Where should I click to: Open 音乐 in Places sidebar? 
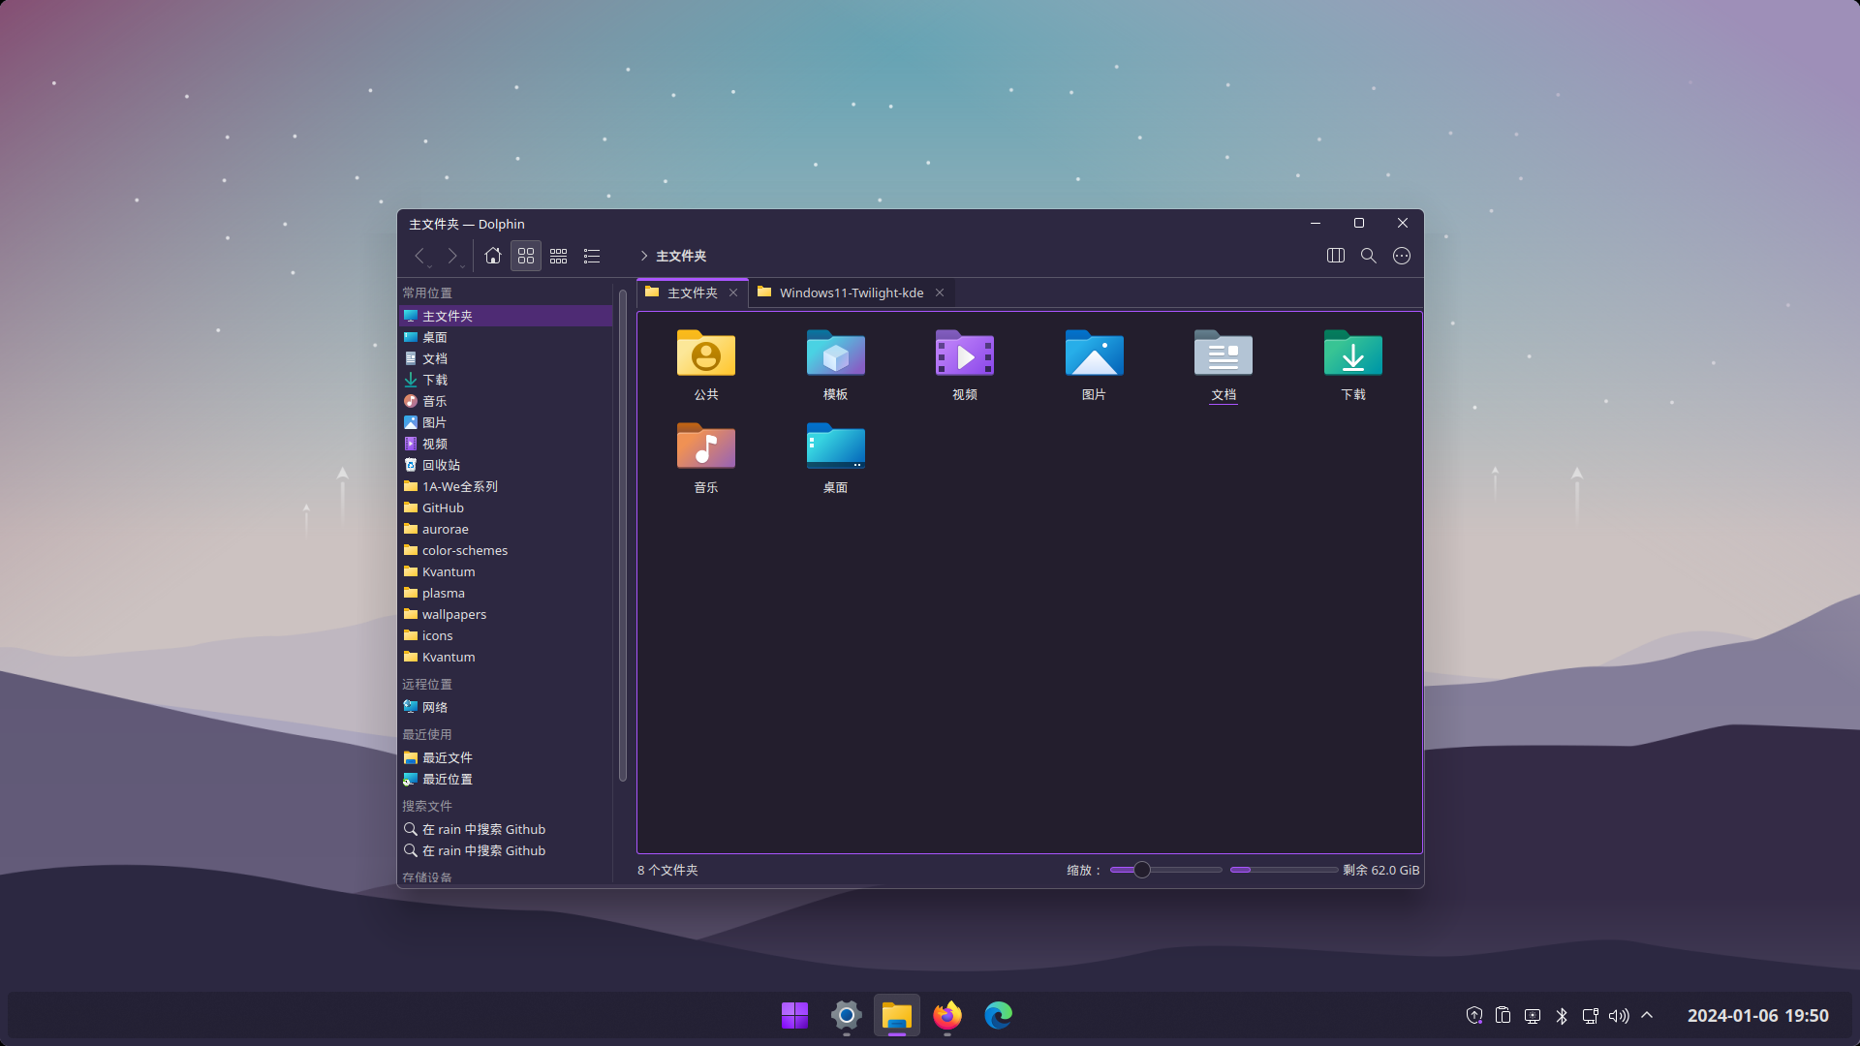click(506, 401)
